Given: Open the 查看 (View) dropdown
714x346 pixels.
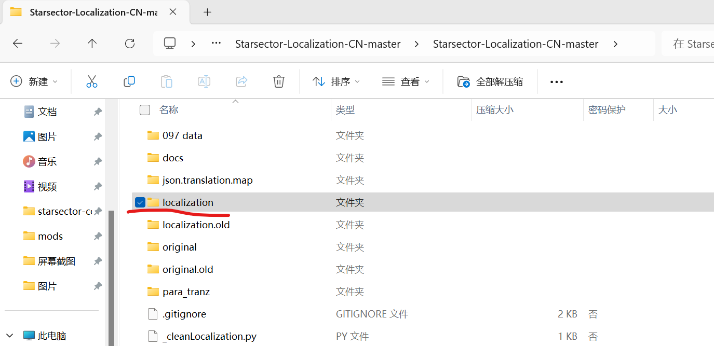Looking at the screenshot, I should pyautogui.click(x=406, y=81).
